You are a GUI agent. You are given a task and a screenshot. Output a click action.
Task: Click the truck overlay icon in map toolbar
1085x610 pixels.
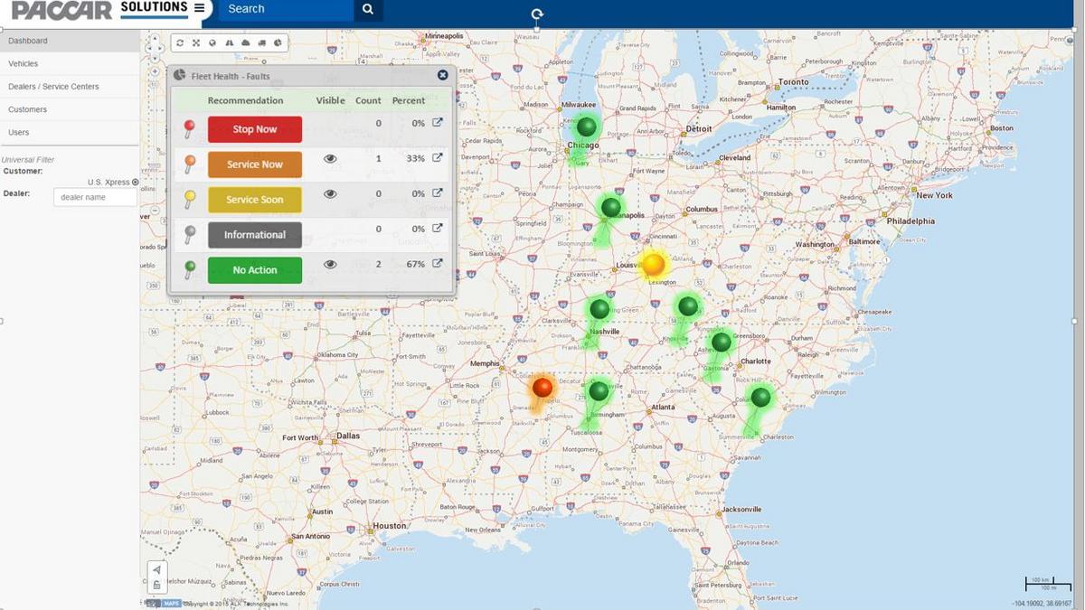261,42
